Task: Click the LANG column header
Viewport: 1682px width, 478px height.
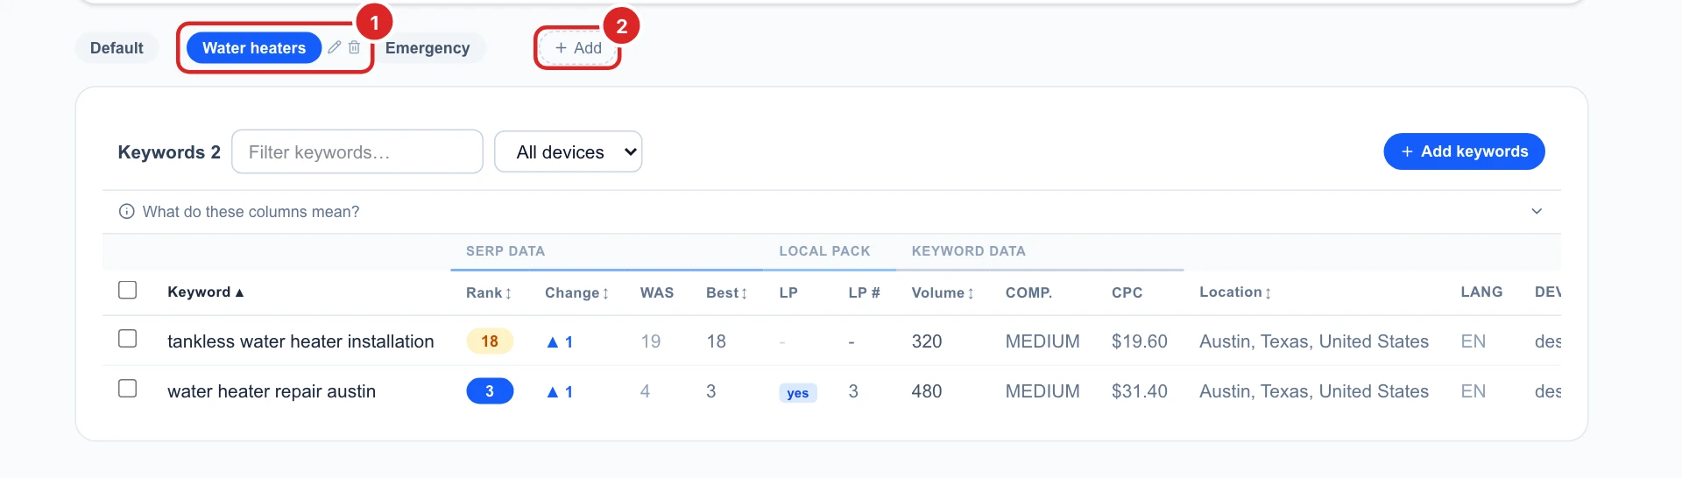Action: (x=1481, y=292)
